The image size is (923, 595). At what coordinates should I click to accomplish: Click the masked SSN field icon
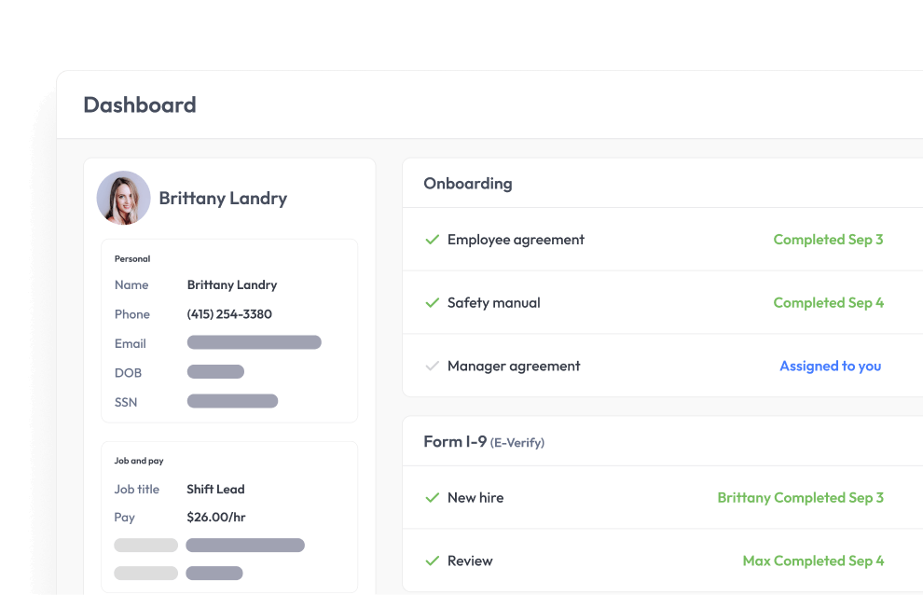tap(232, 401)
